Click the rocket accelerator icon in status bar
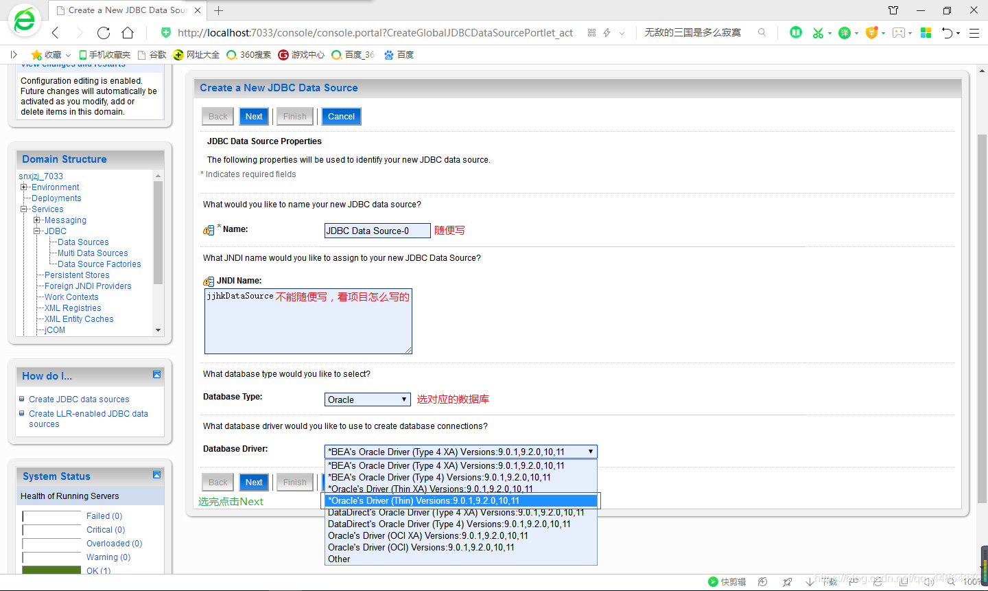 (x=788, y=581)
